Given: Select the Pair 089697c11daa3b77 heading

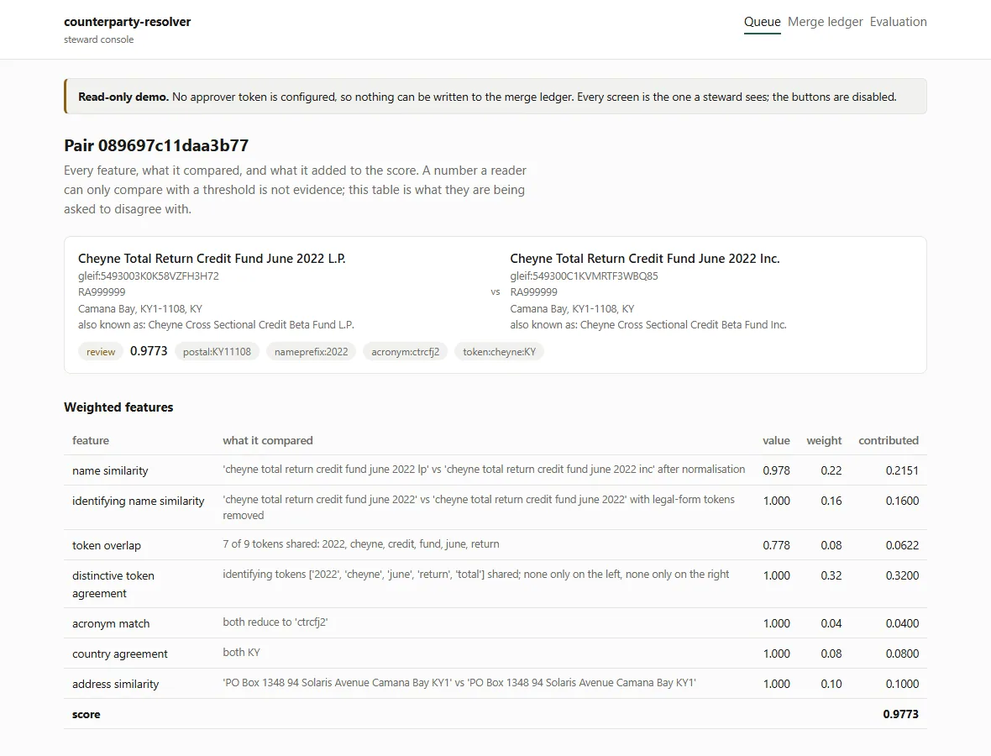Looking at the screenshot, I should [156, 145].
